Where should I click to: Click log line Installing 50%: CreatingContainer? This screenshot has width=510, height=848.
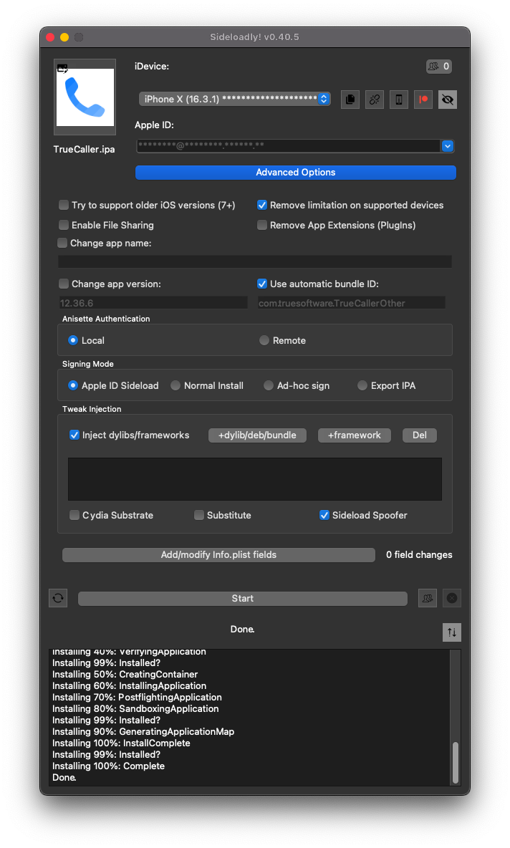125,675
